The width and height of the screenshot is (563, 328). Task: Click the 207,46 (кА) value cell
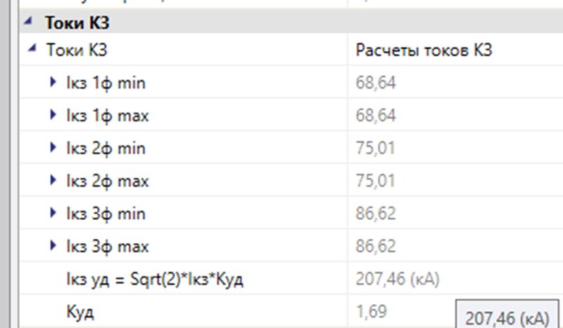pos(398,280)
